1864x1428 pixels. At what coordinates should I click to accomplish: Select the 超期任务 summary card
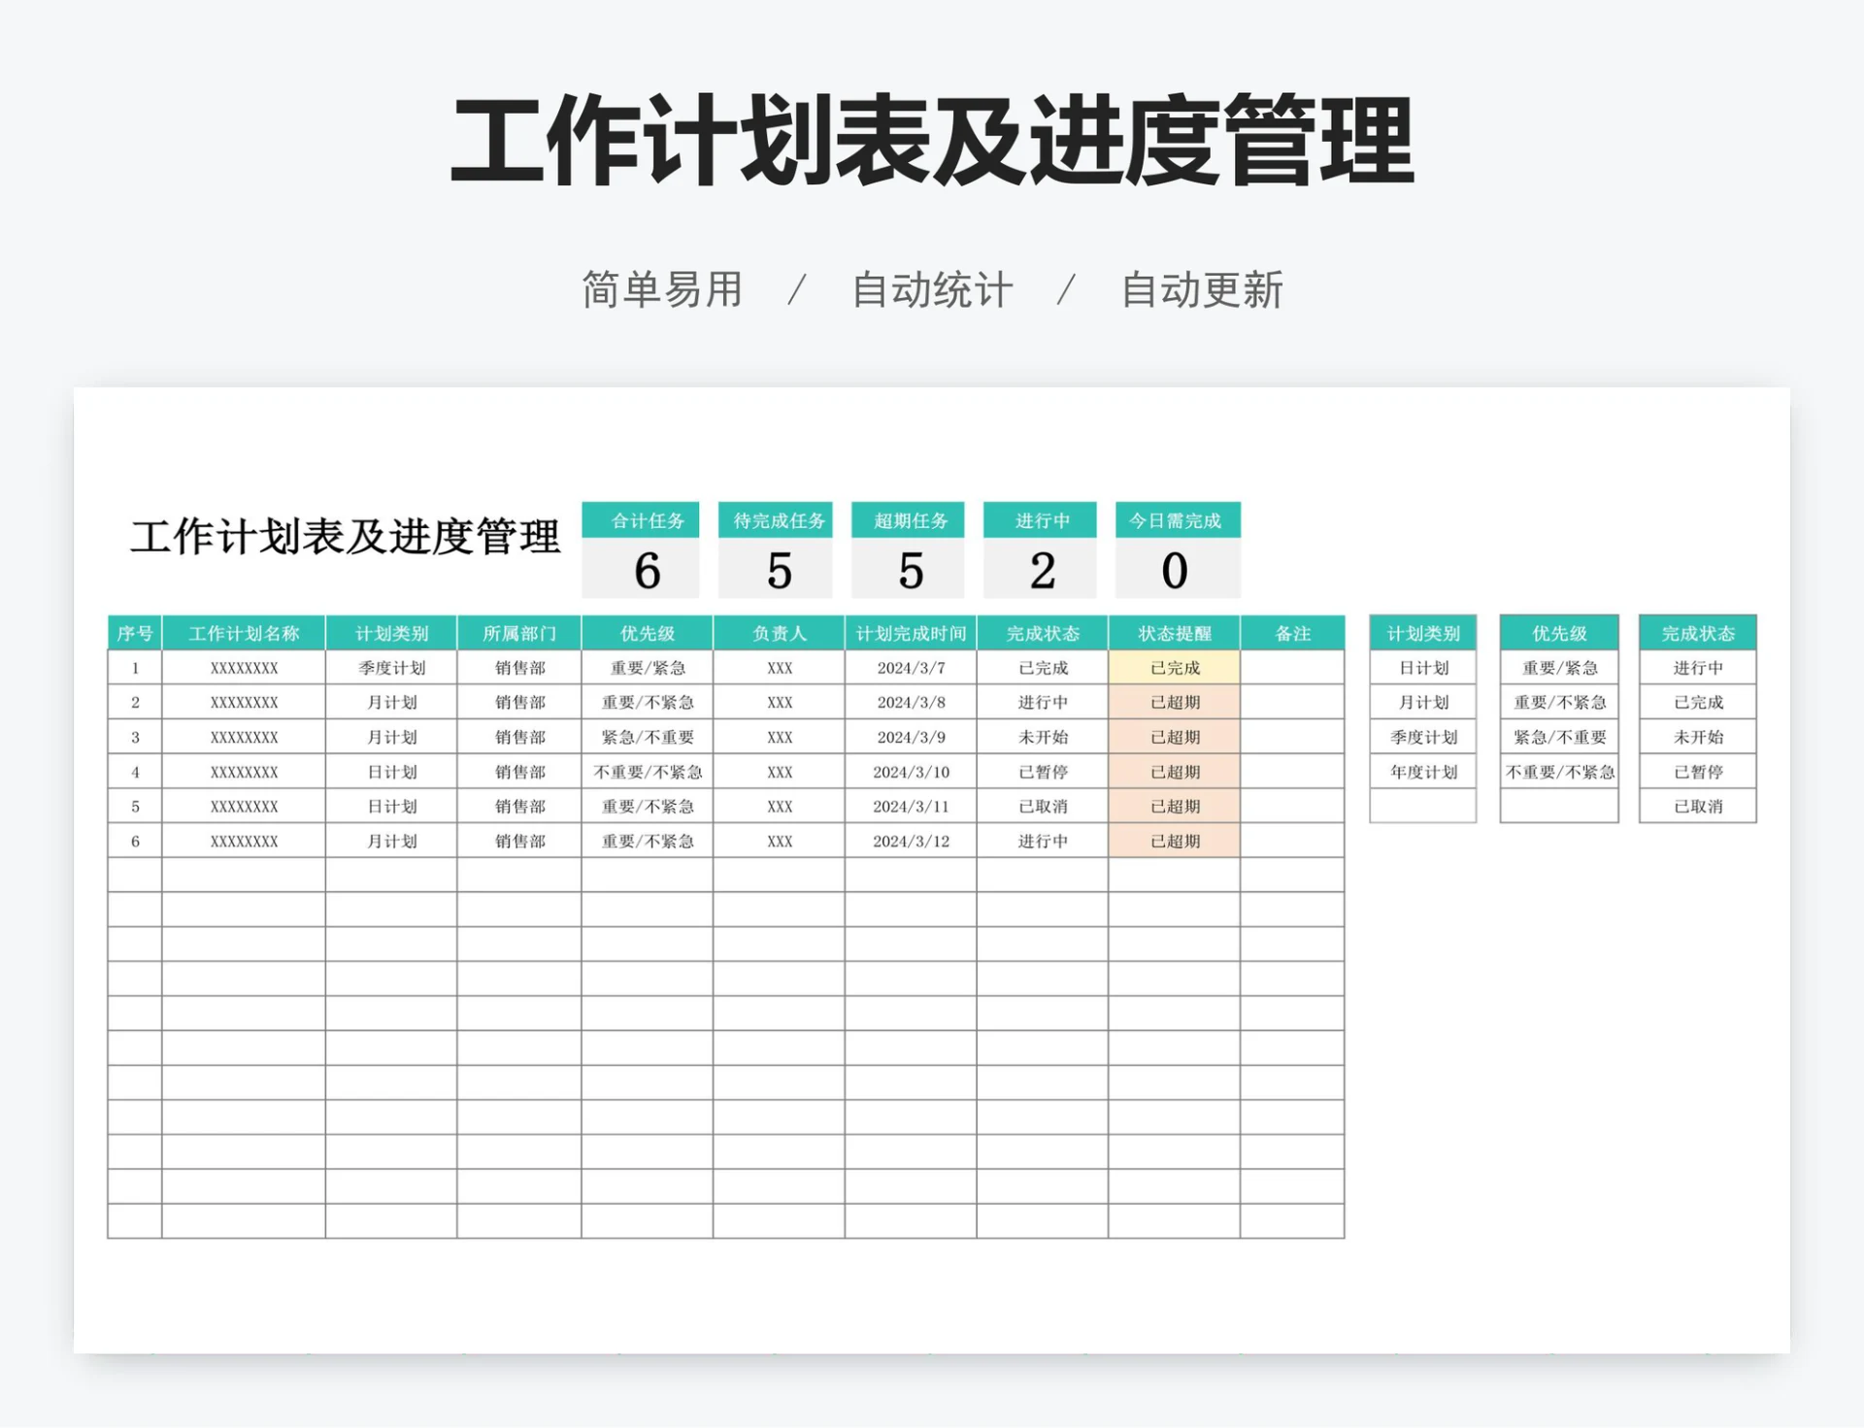[x=908, y=551]
